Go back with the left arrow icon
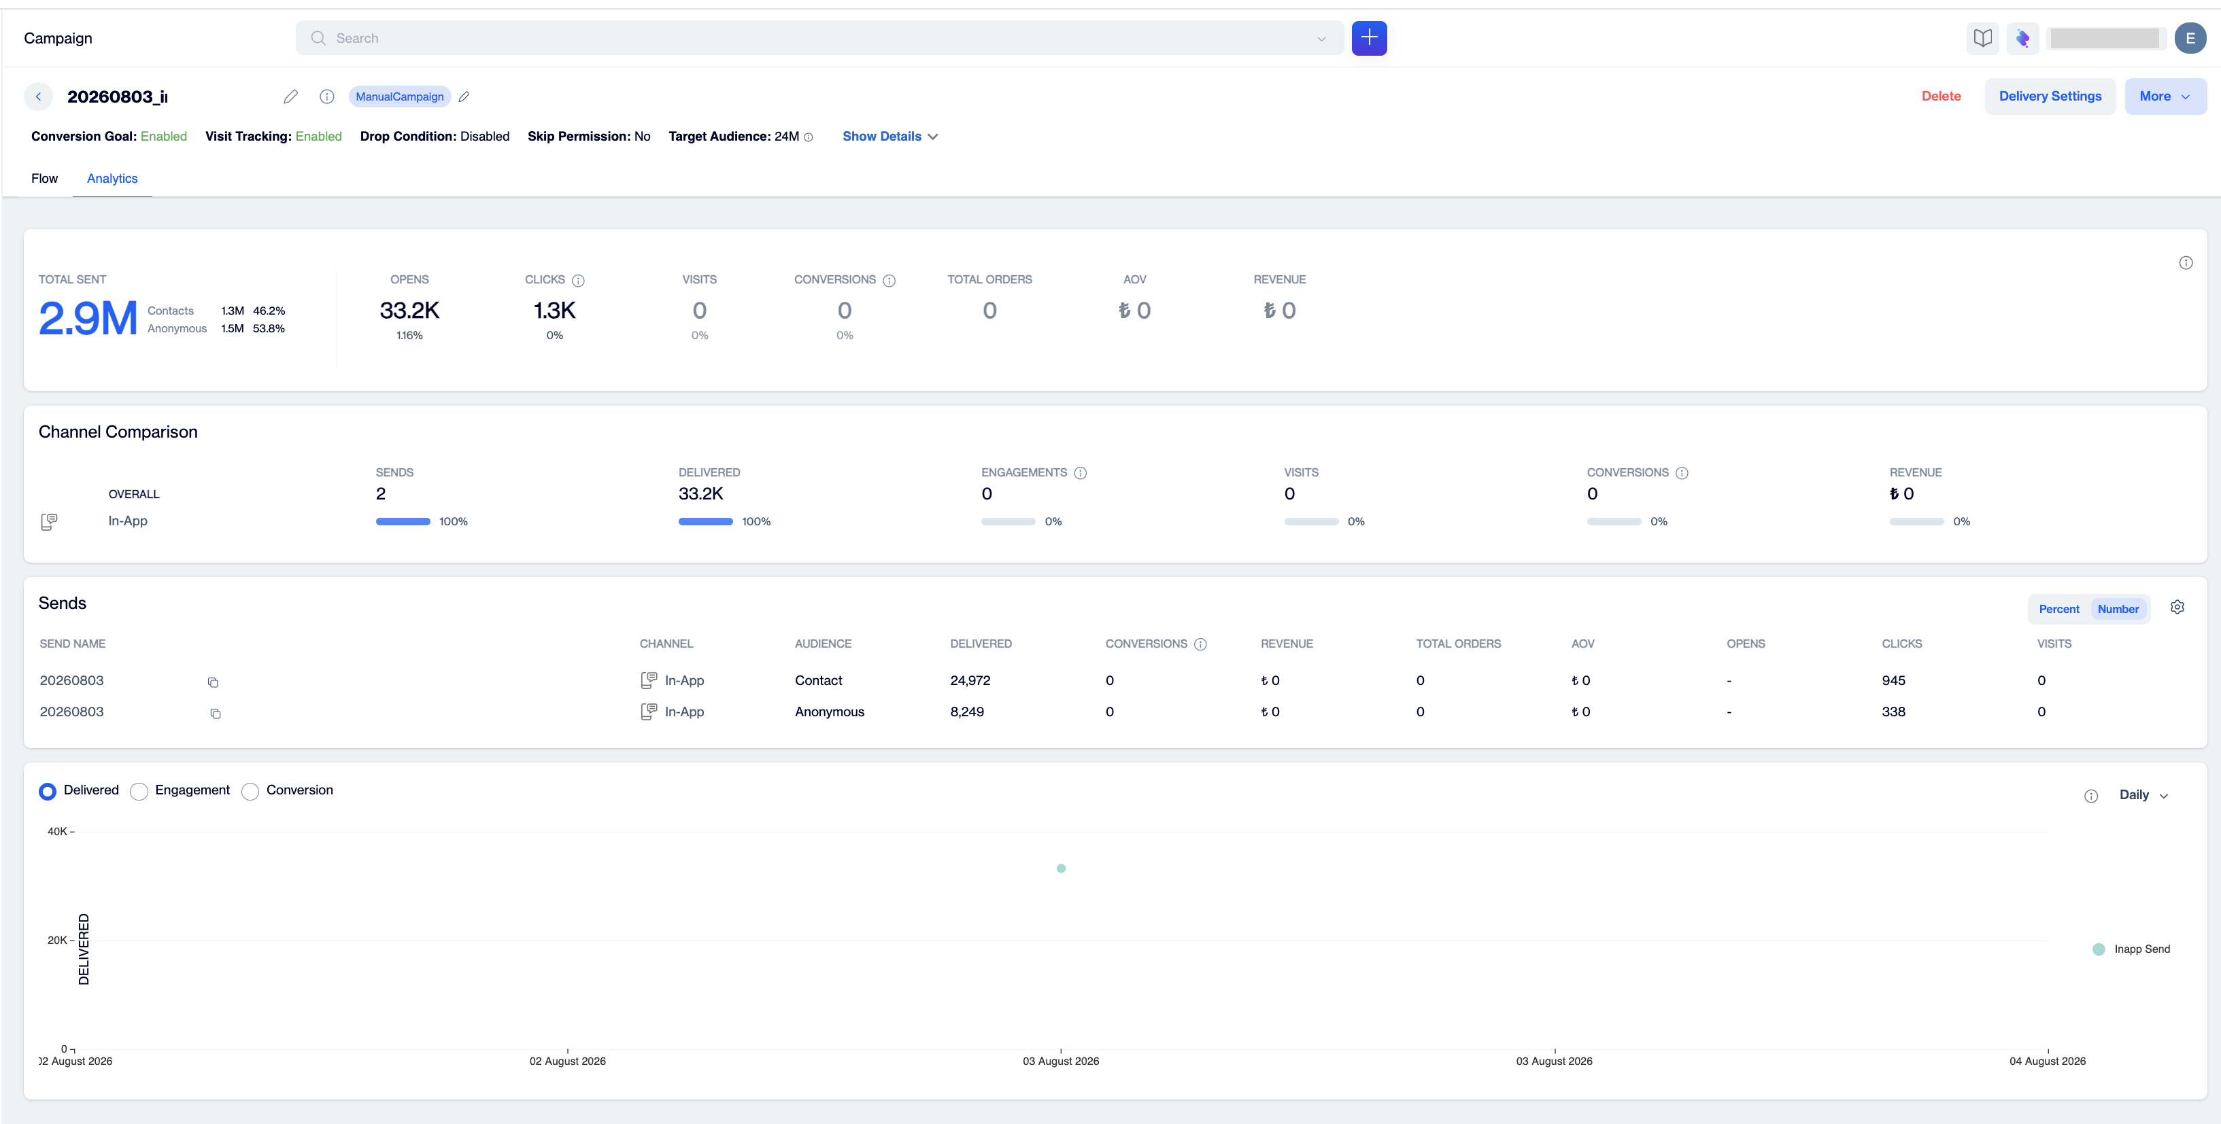 click(38, 96)
